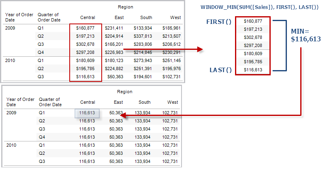This screenshot has height=169, width=327.
Task: Click the $231,411 sales cell
Action: pos(114,28)
